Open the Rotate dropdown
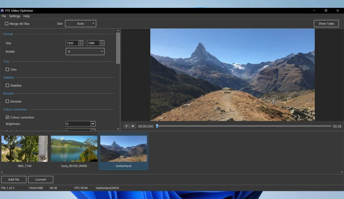This screenshot has width=344, height=199. (x=85, y=51)
